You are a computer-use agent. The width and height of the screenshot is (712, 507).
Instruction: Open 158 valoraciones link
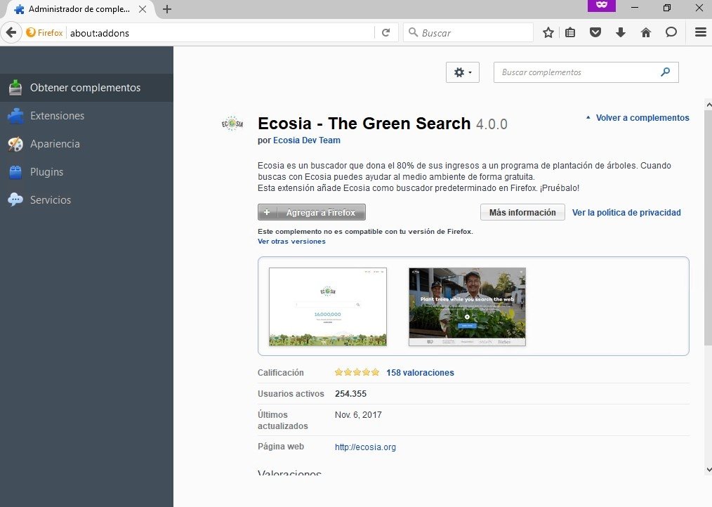pos(420,373)
